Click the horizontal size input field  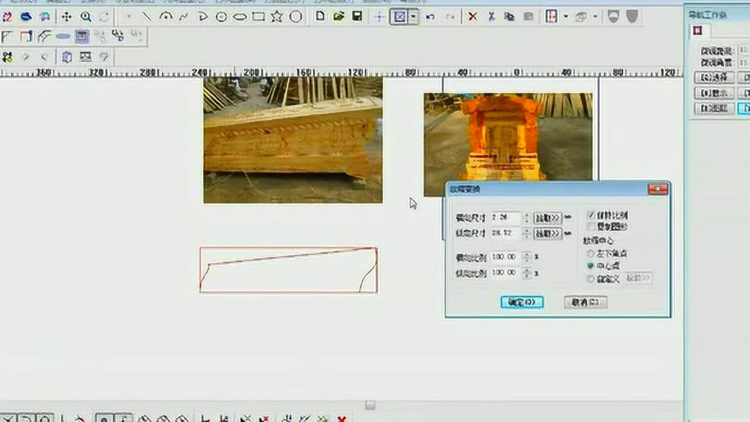[506, 217]
